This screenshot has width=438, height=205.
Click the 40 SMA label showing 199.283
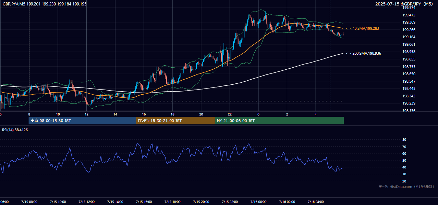363,28
